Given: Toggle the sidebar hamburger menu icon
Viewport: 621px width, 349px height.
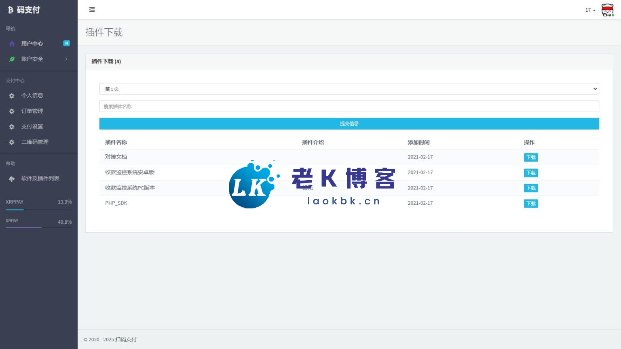Looking at the screenshot, I should [x=92, y=10].
